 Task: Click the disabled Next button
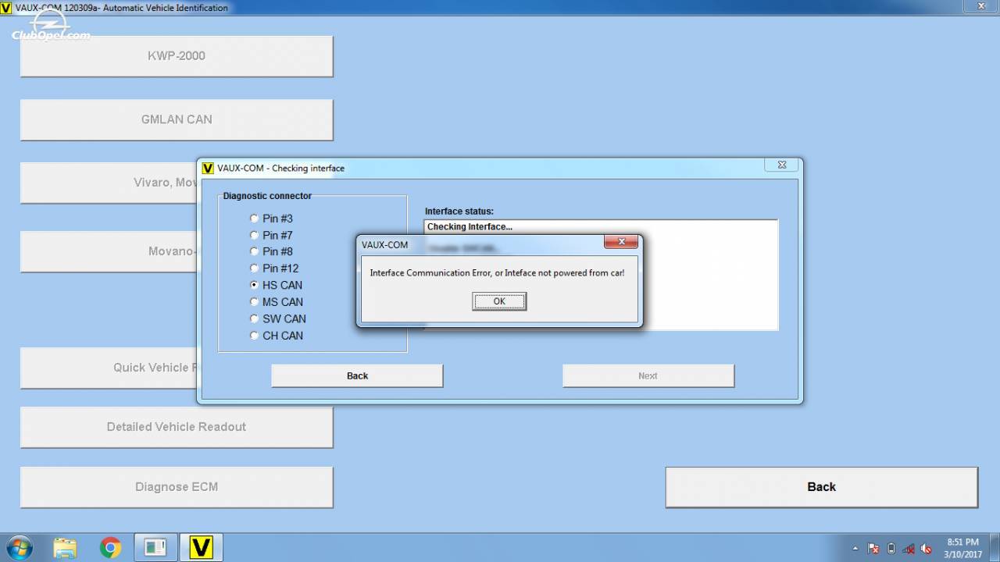[648, 375]
